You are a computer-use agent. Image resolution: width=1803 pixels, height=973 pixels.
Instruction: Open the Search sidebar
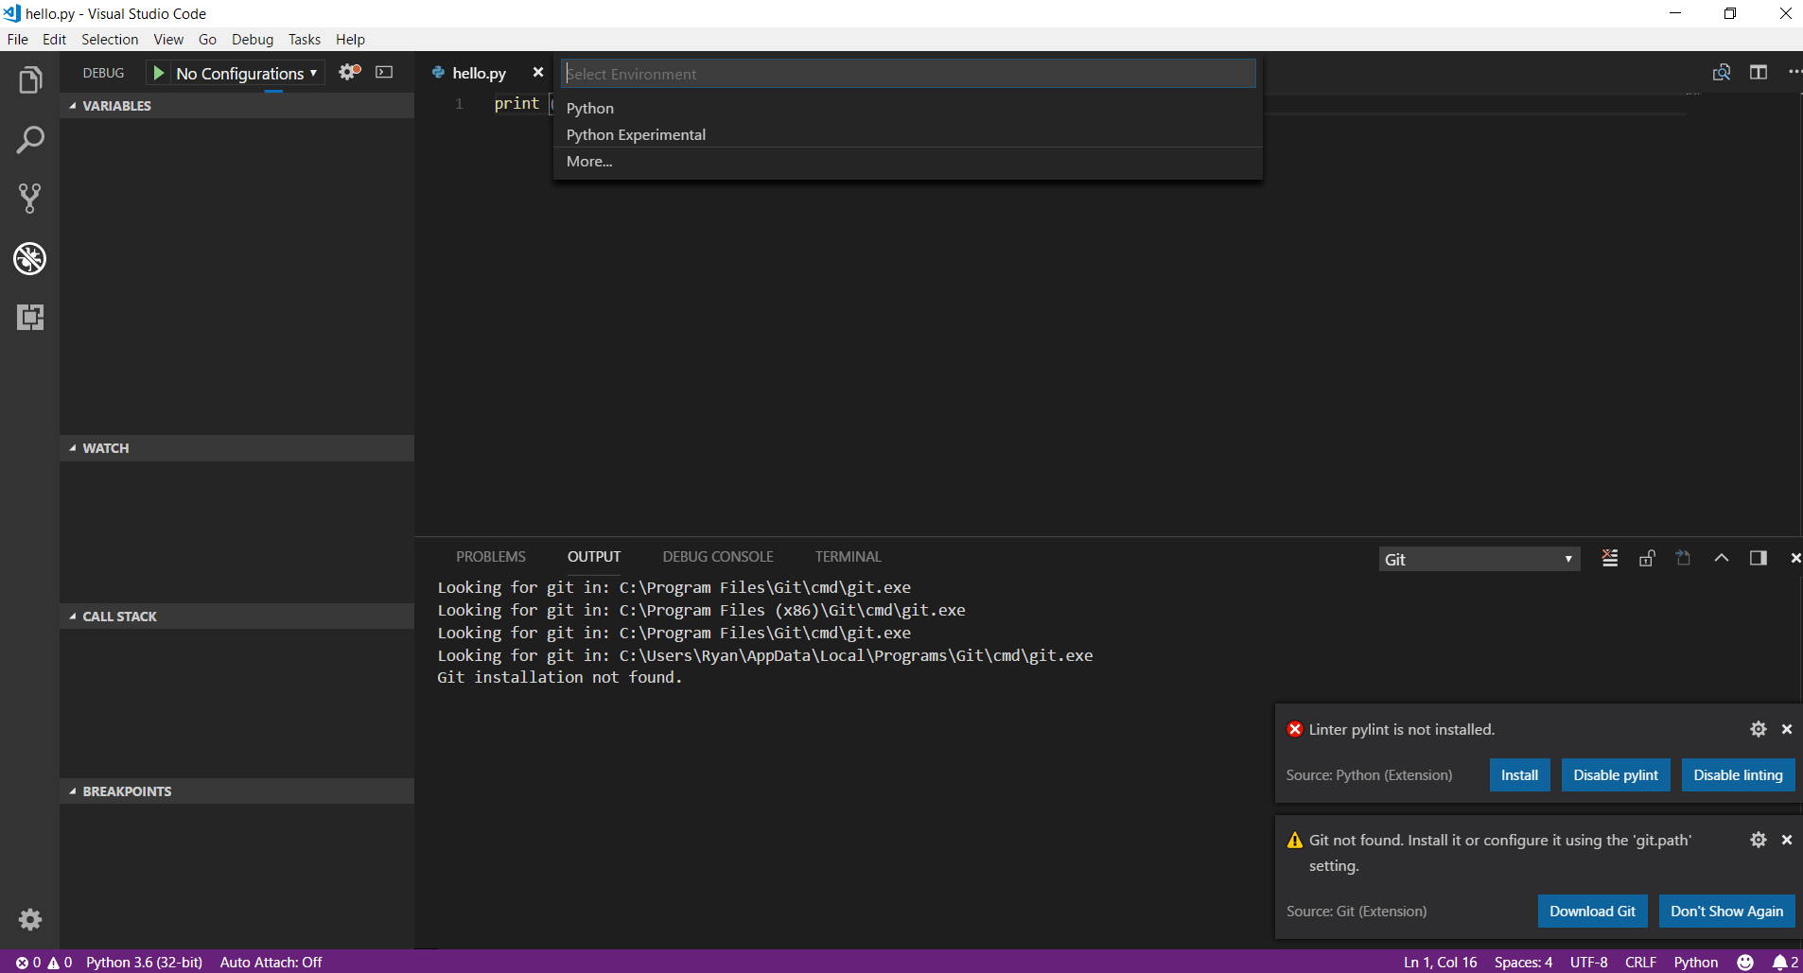30,139
